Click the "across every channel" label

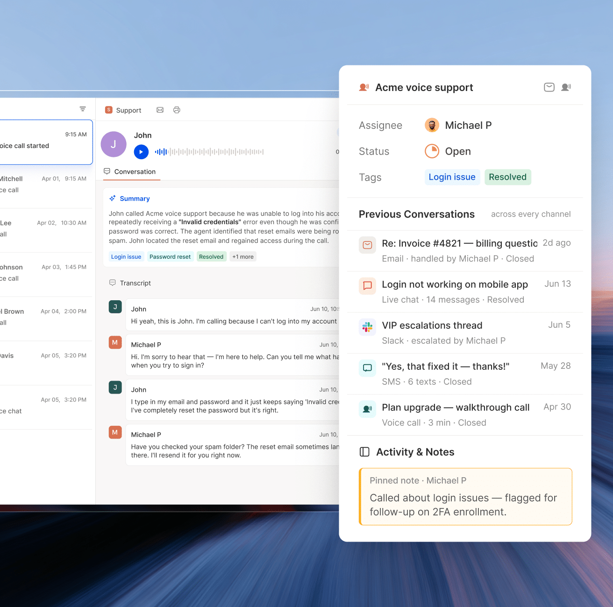click(x=531, y=214)
